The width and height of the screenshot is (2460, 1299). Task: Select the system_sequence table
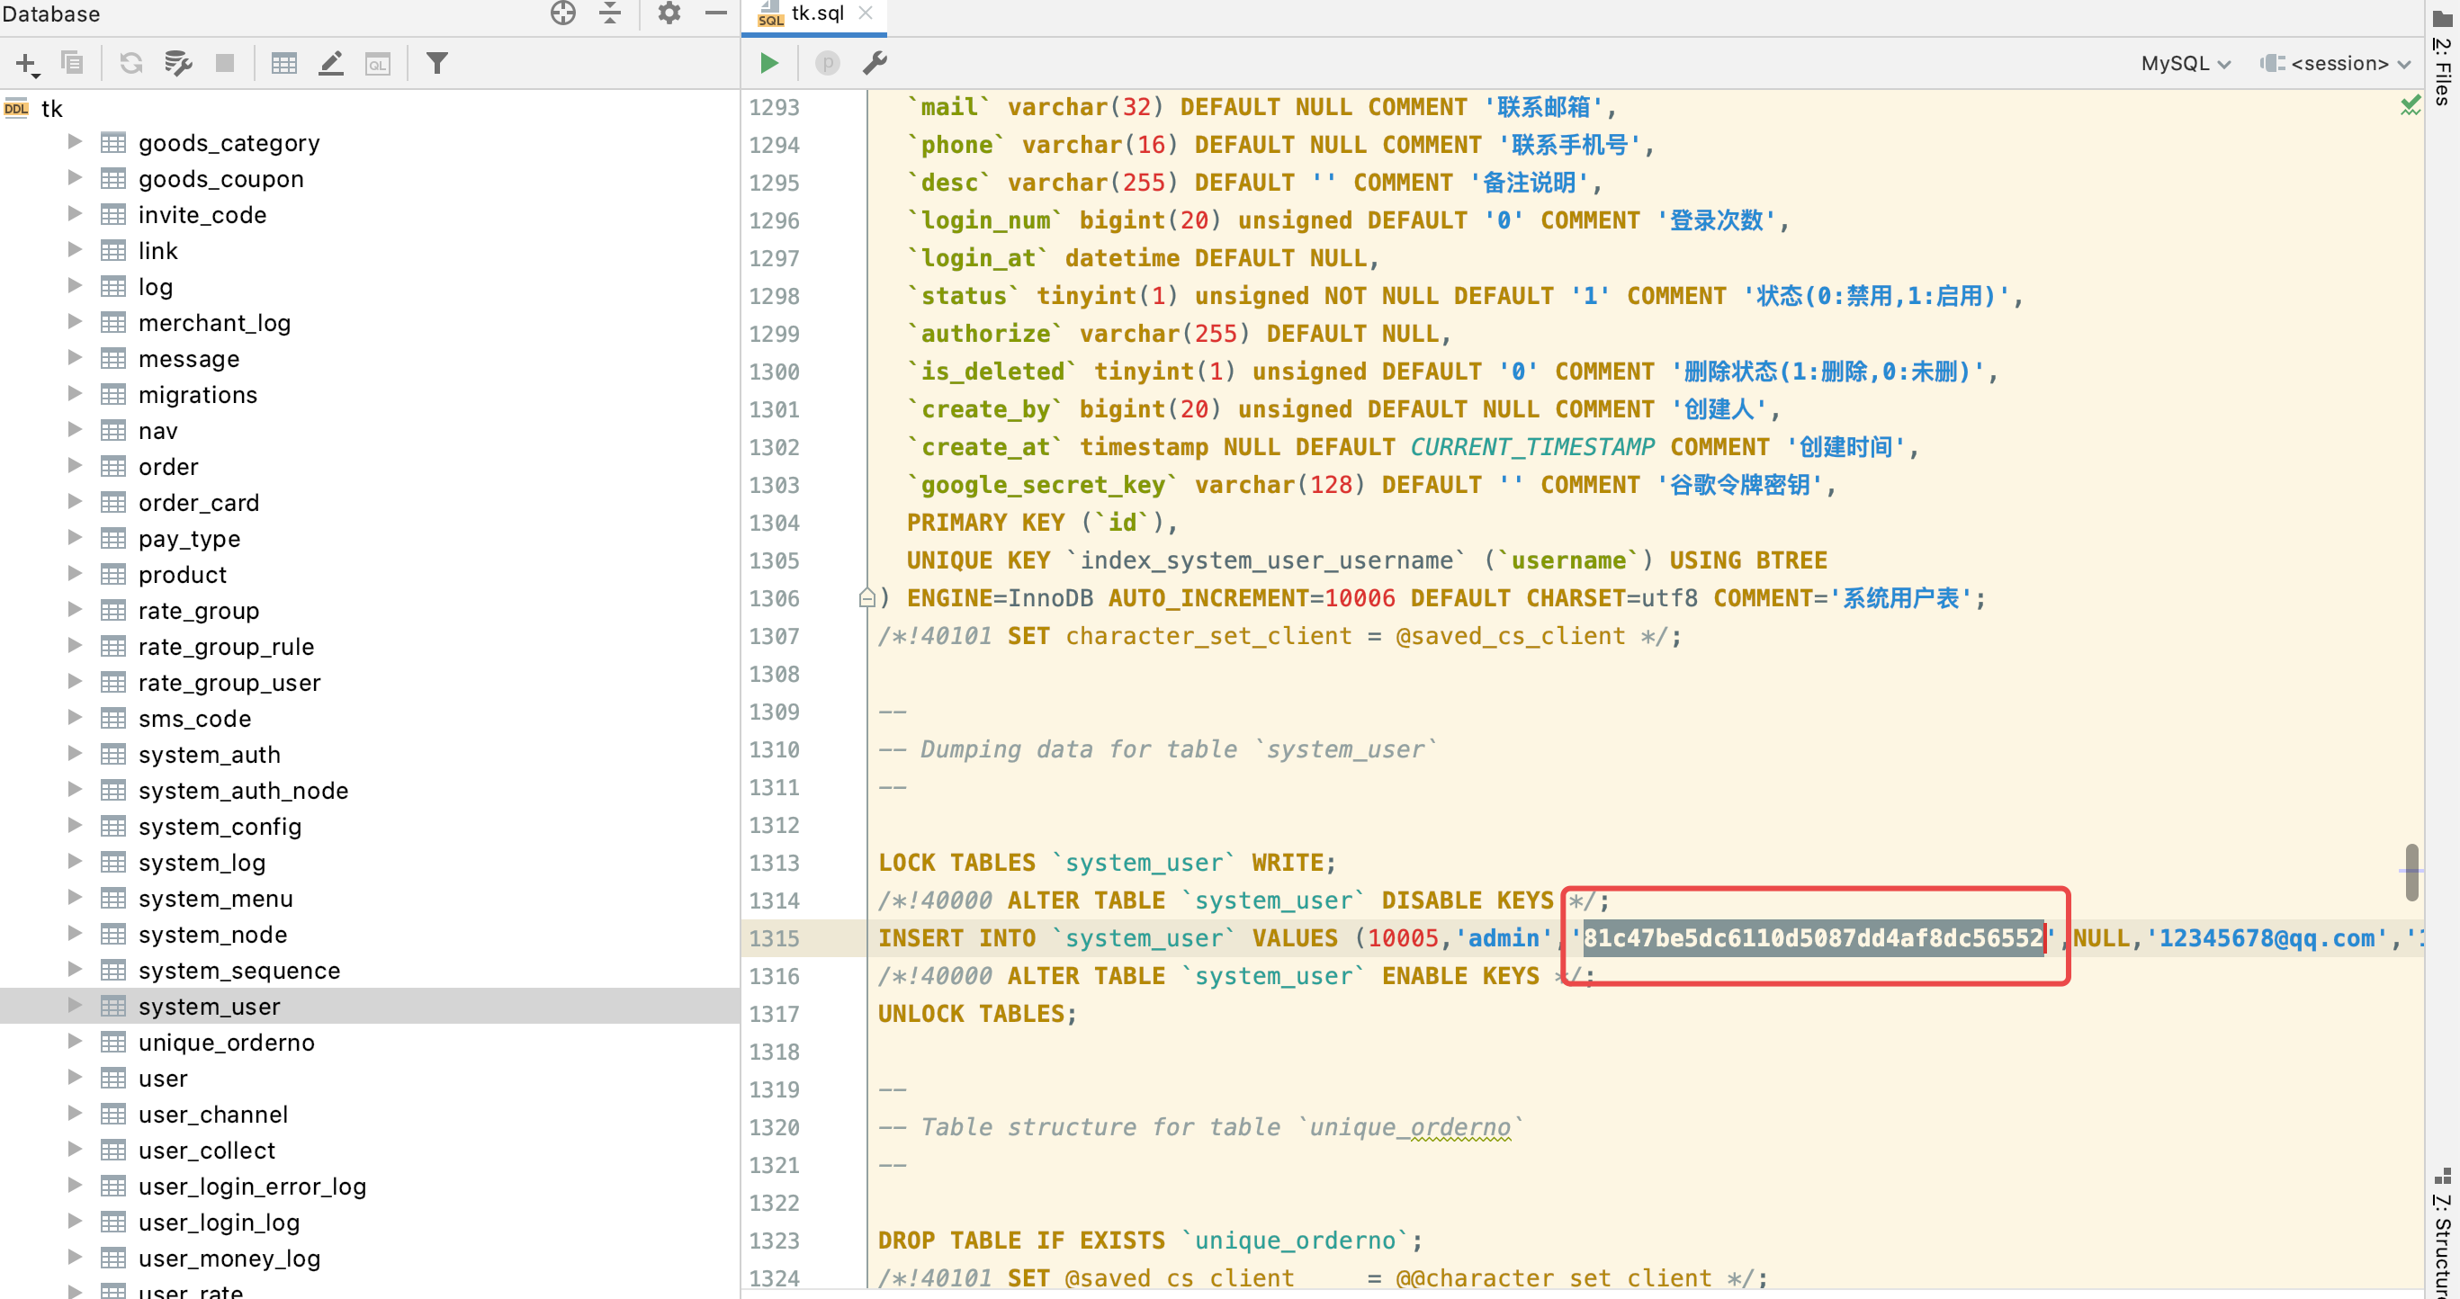(239, 971)
